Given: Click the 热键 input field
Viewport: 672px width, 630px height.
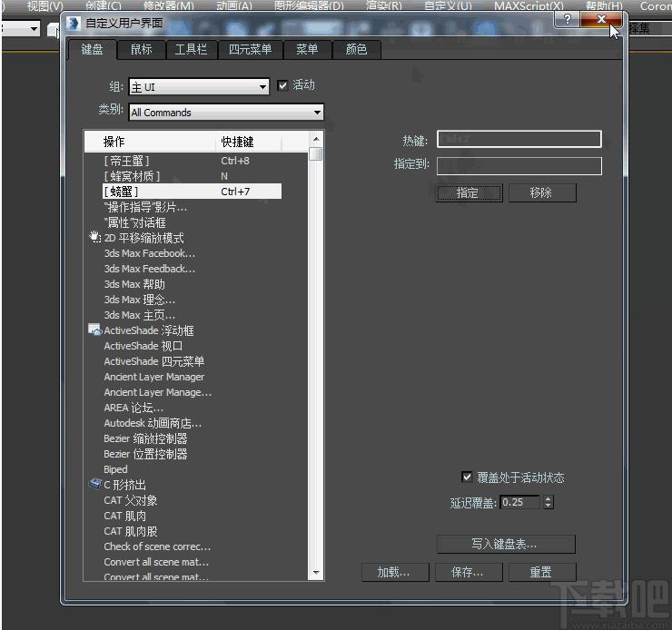Looking at the screenshot, I should pos(519,139).
